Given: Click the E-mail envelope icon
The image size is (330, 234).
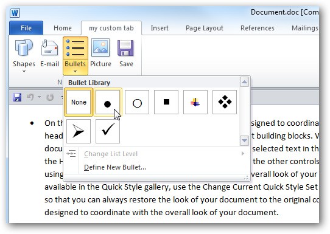Looking at the screenshot, I should click(x=49, y=47).
